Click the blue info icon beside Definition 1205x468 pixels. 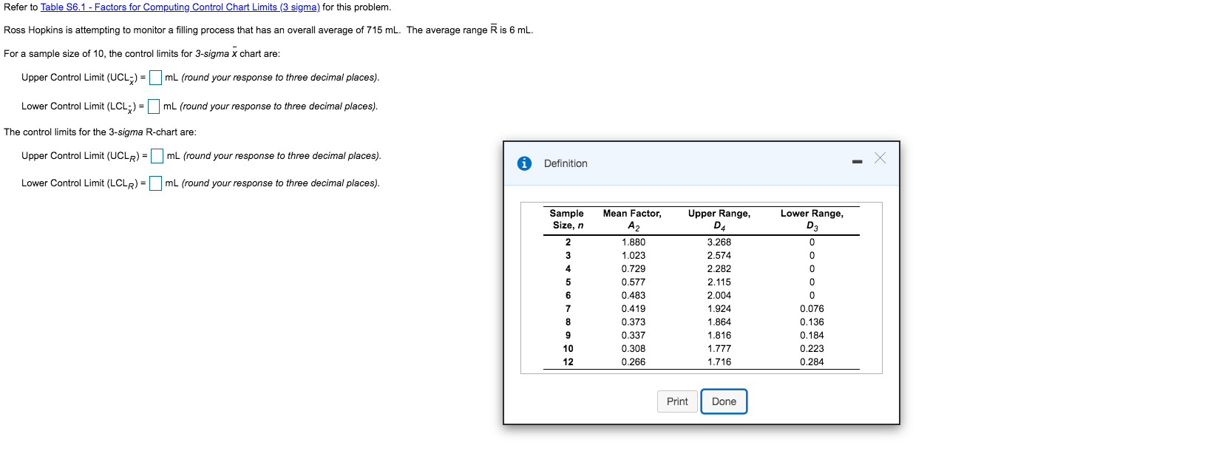coord(524,163)
